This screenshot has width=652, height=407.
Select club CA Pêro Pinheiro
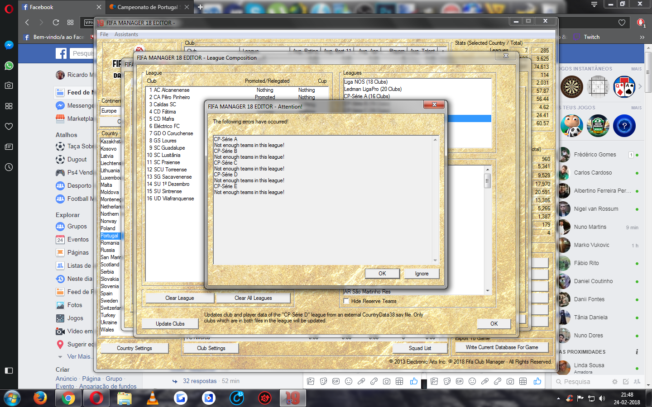click(x=172, y=97)
